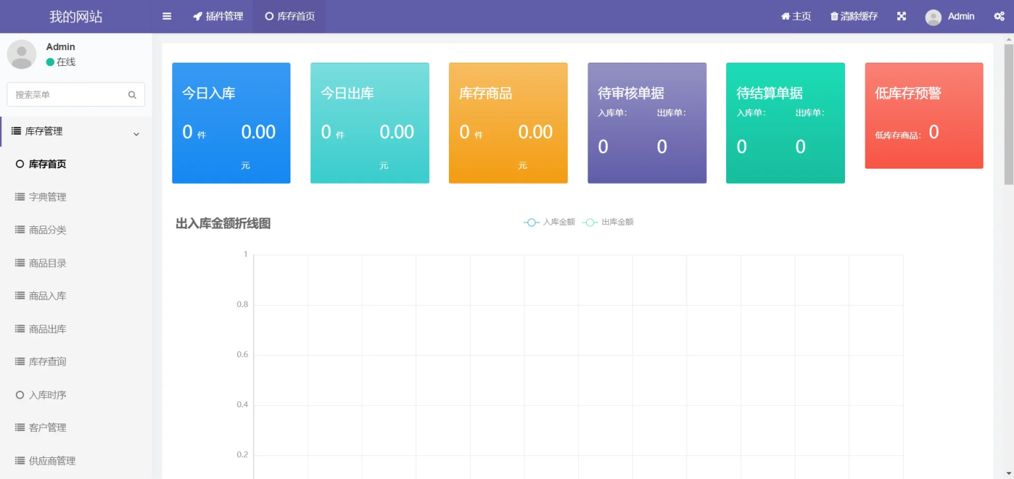Switch to the 库存首页 tab
The image size is (1014, 479).
click(x=288, y=16)
